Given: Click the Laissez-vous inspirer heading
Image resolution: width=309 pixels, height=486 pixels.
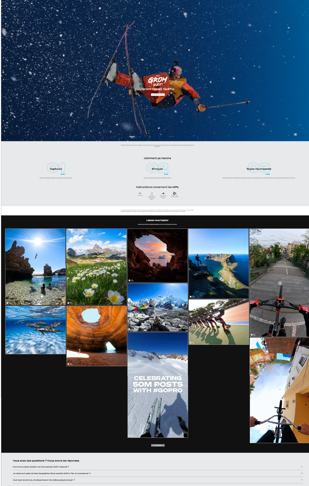Looking at the screenshot, I should [x=157, y=220].
